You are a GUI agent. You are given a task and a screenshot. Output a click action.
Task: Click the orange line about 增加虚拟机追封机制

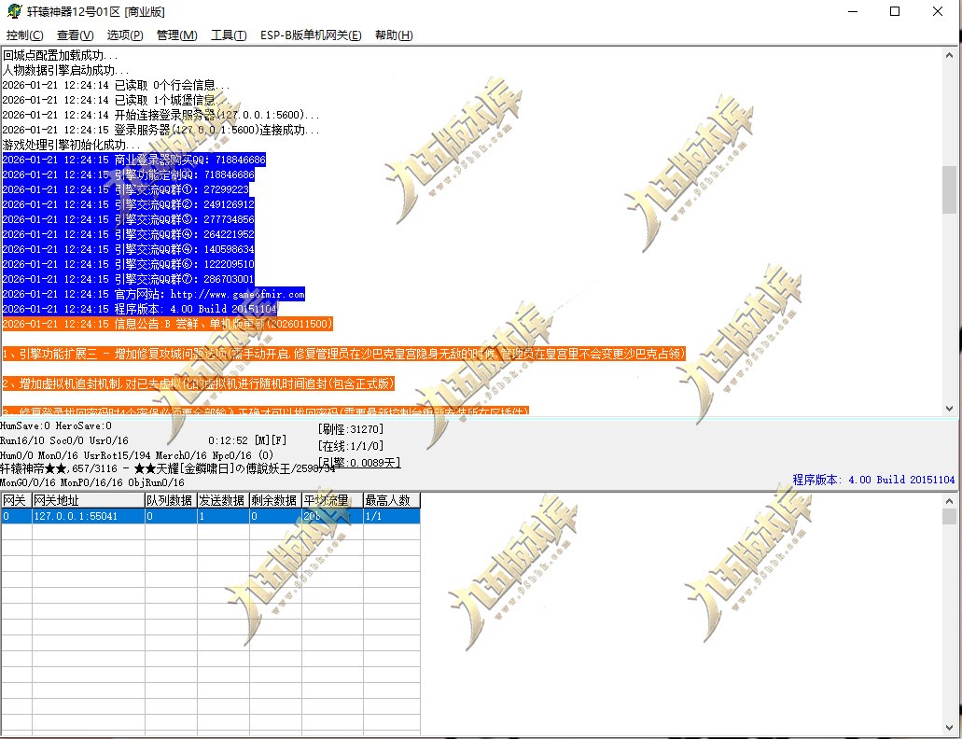[x=198, y=383]
